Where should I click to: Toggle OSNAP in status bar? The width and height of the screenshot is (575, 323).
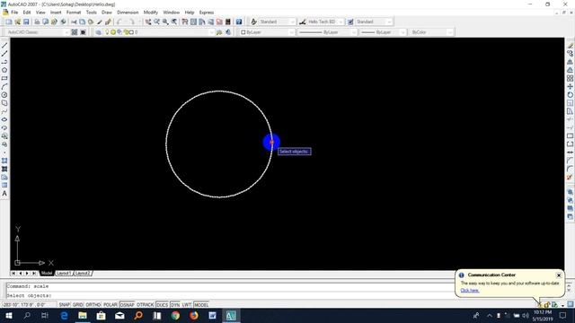tap(127, 305)
